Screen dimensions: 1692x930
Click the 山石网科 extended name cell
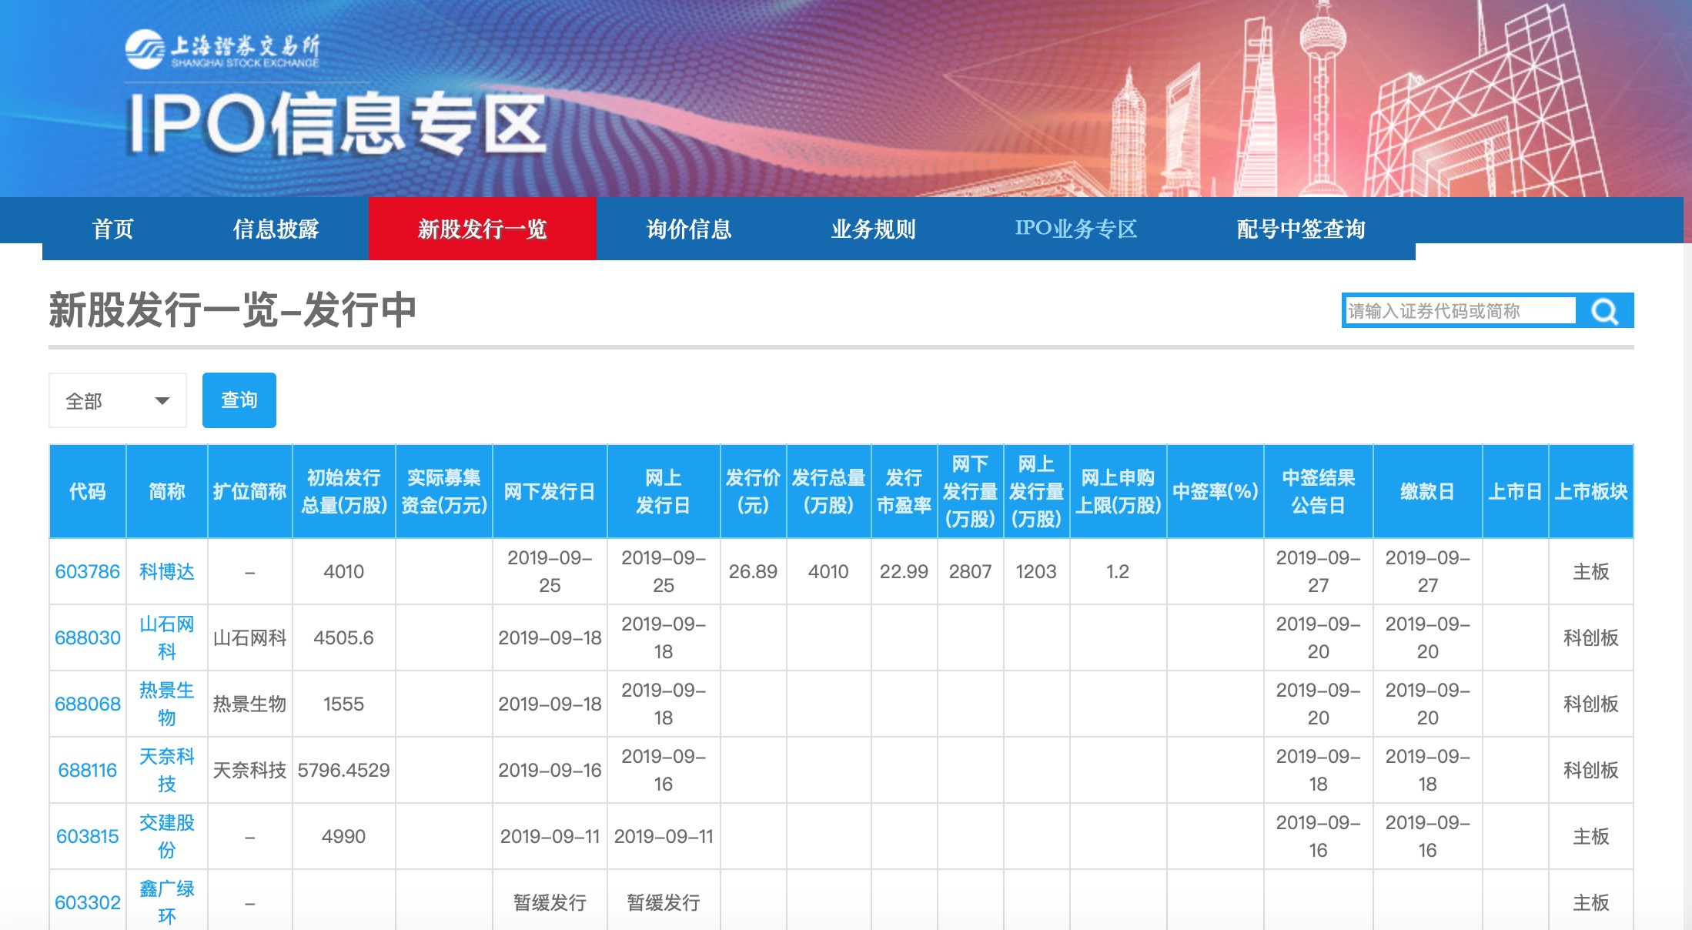[249, 637]
